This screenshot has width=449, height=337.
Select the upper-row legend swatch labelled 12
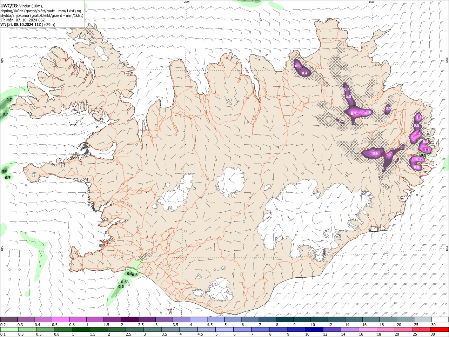click(336, 319)
